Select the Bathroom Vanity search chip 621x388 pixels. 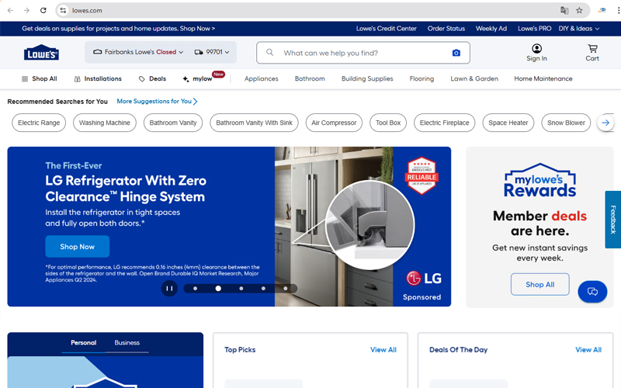pos(173,123)
